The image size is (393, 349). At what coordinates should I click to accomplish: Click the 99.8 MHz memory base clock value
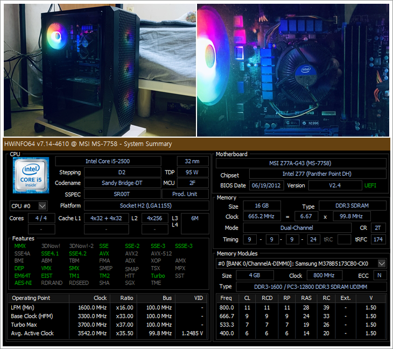pyautogui.click(x=352, y=216)
